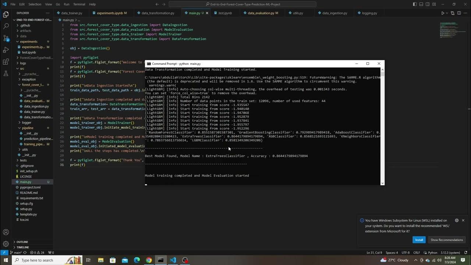Open the Testing flask icon

click(6, 73)
